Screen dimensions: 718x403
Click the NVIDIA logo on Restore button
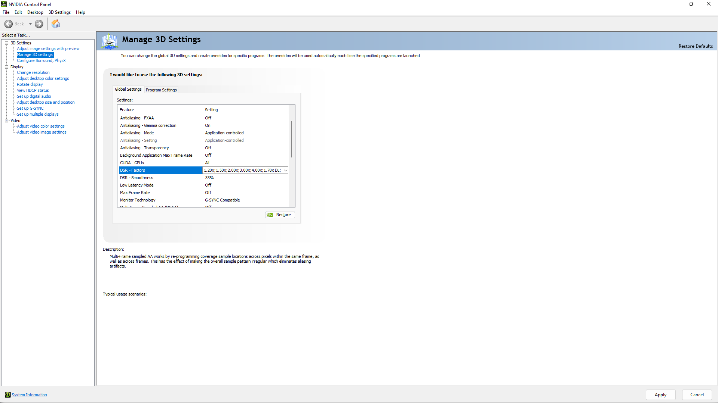[270, 215]
